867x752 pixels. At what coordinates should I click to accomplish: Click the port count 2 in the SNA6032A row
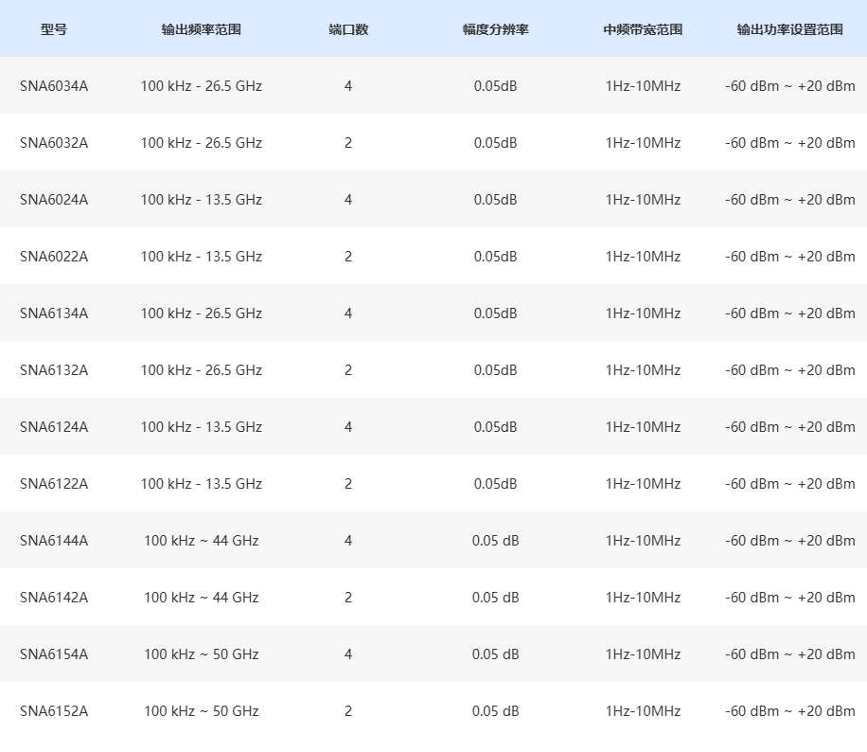[348, 143]
